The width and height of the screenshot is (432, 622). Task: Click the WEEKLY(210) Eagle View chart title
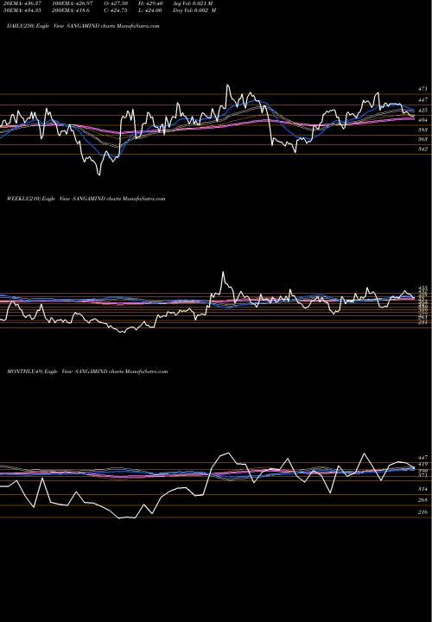[x=86, y=199]
